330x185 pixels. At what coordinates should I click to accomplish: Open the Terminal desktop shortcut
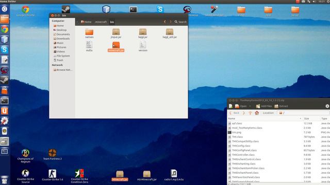coord(133,9)
